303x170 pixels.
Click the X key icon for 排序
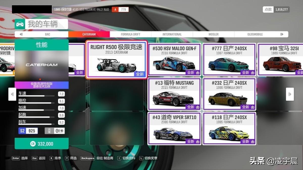click(51, 158)
